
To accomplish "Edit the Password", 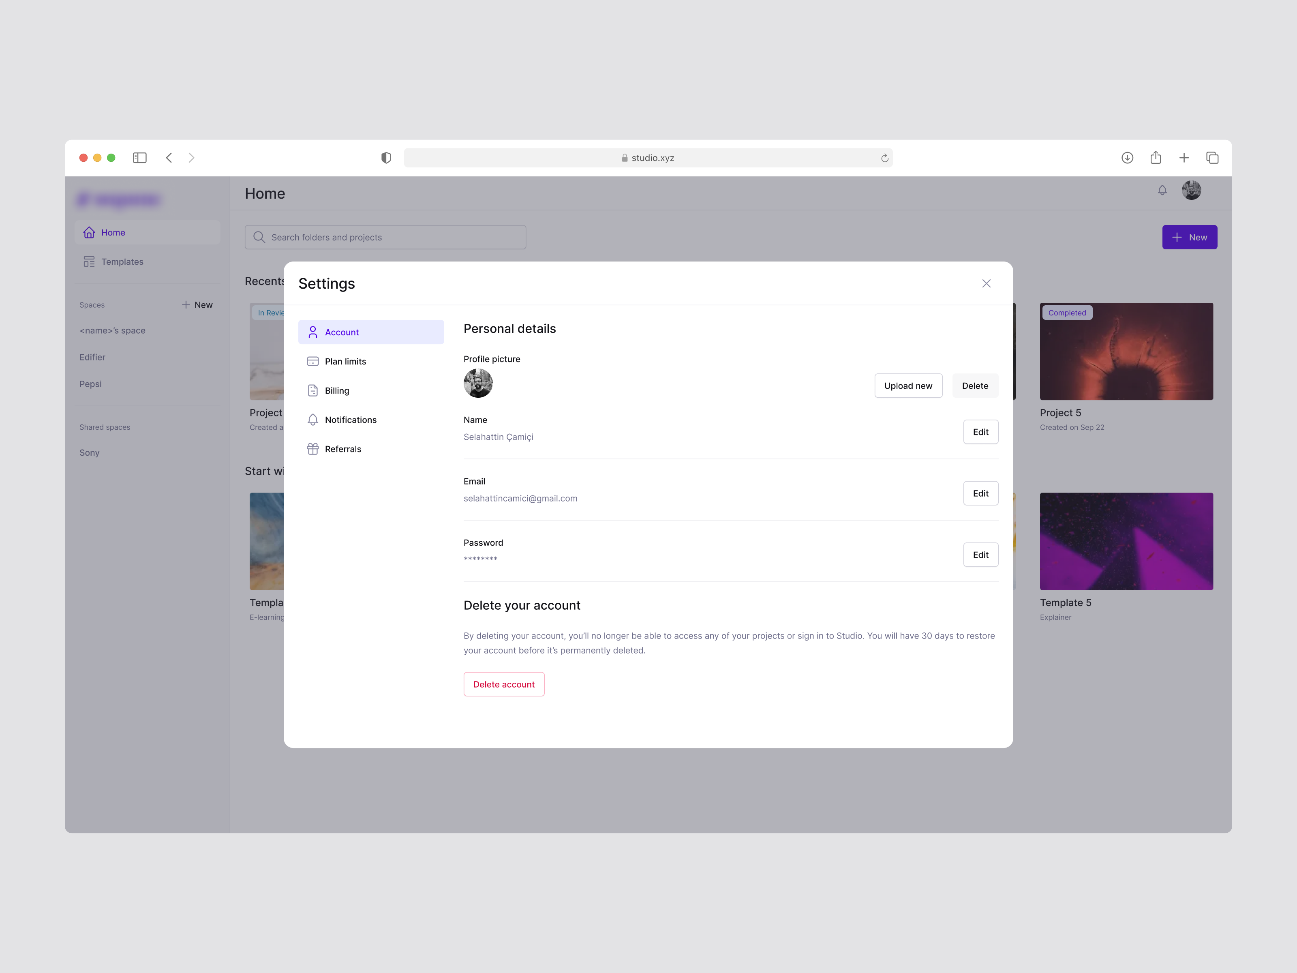I will click(x=980, y=554).
